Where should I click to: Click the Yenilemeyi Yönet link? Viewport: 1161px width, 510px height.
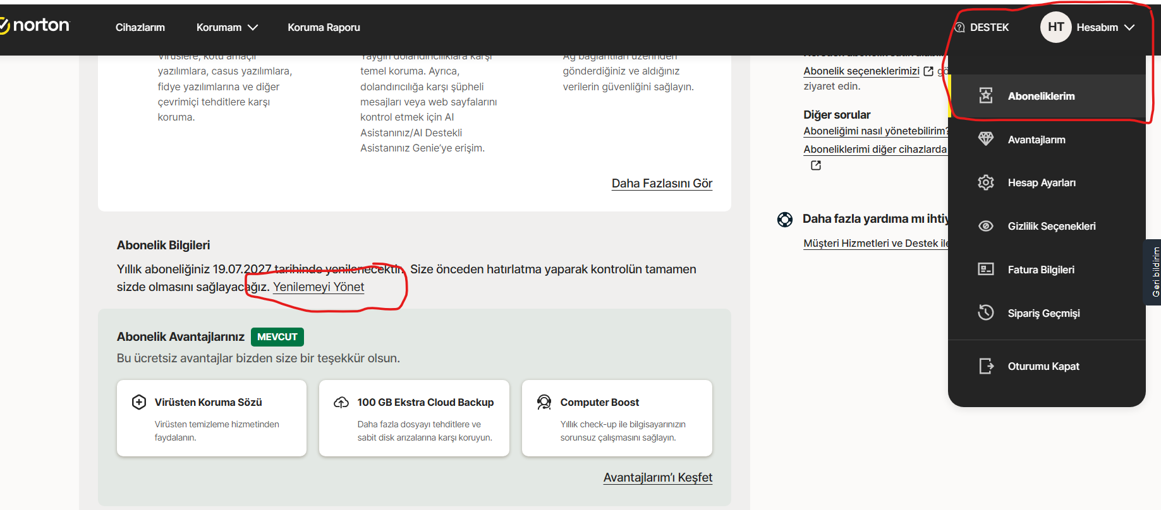coord(319,287)
